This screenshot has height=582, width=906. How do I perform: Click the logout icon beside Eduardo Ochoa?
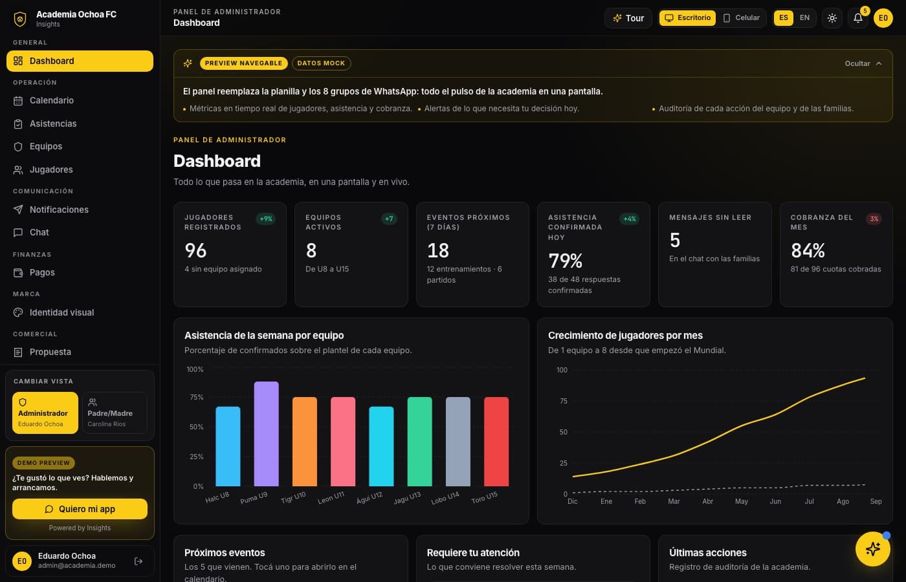click(138, 561)
